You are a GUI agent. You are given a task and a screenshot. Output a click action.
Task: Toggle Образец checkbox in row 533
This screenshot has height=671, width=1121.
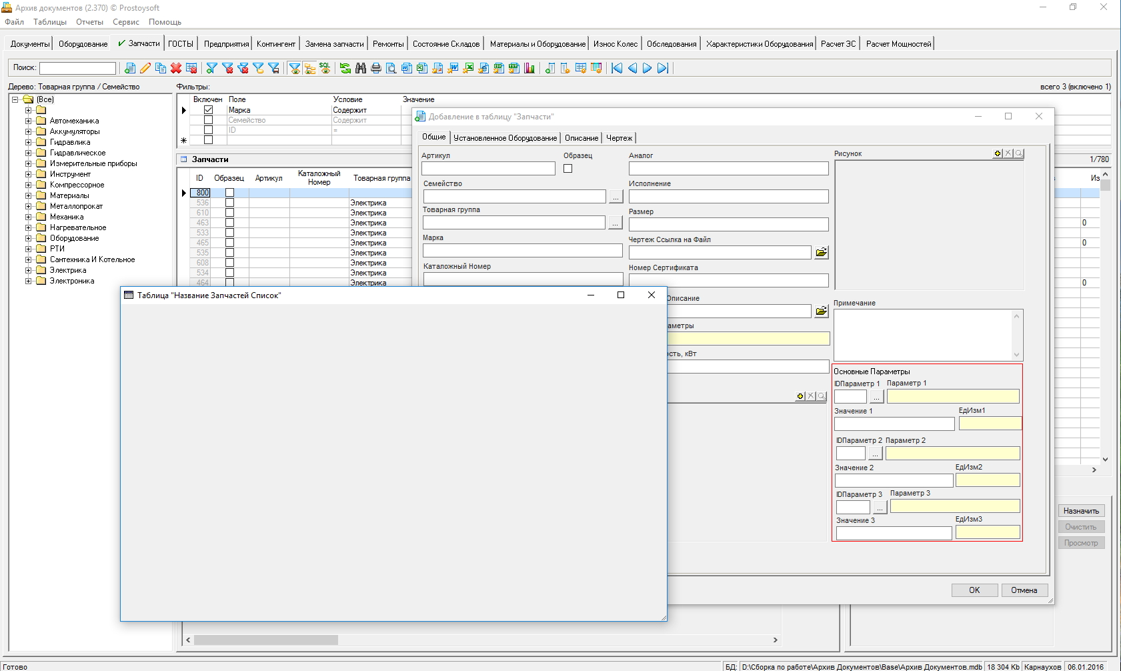(x=229, y=233)
